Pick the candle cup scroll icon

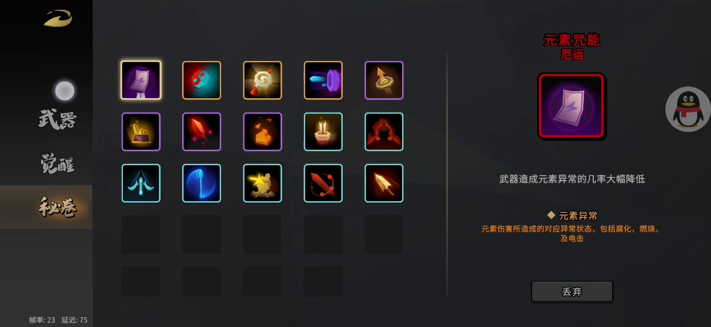point(323,132)
